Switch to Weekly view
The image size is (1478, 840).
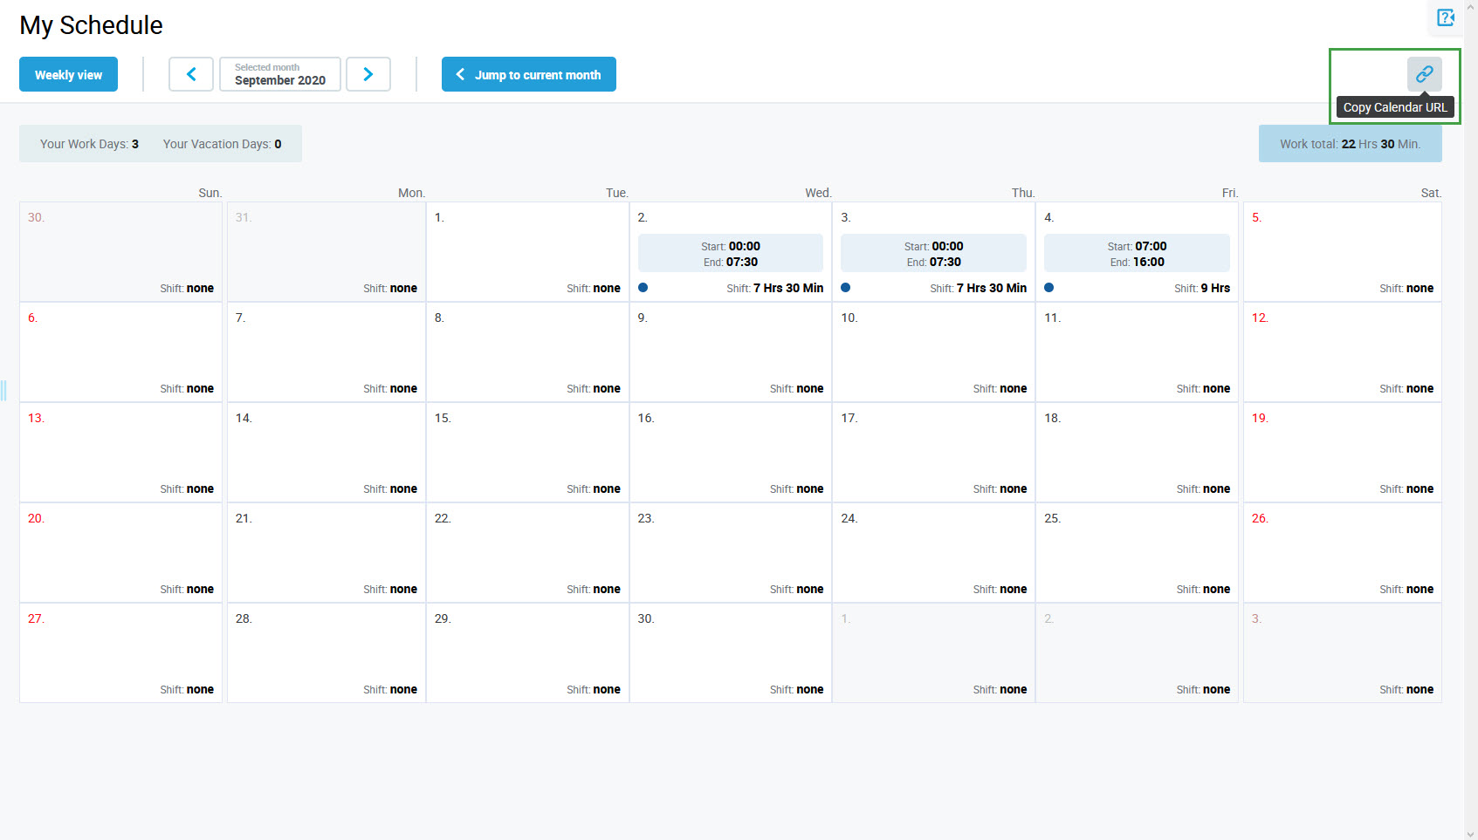[x=68, y=74]
